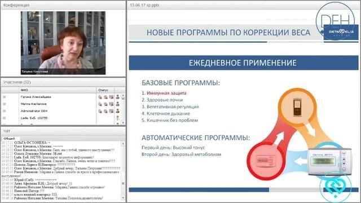The width and height of the screenshot is (361, 203).
Task: Click the silver DETA device image on slide
Action: 329,162
